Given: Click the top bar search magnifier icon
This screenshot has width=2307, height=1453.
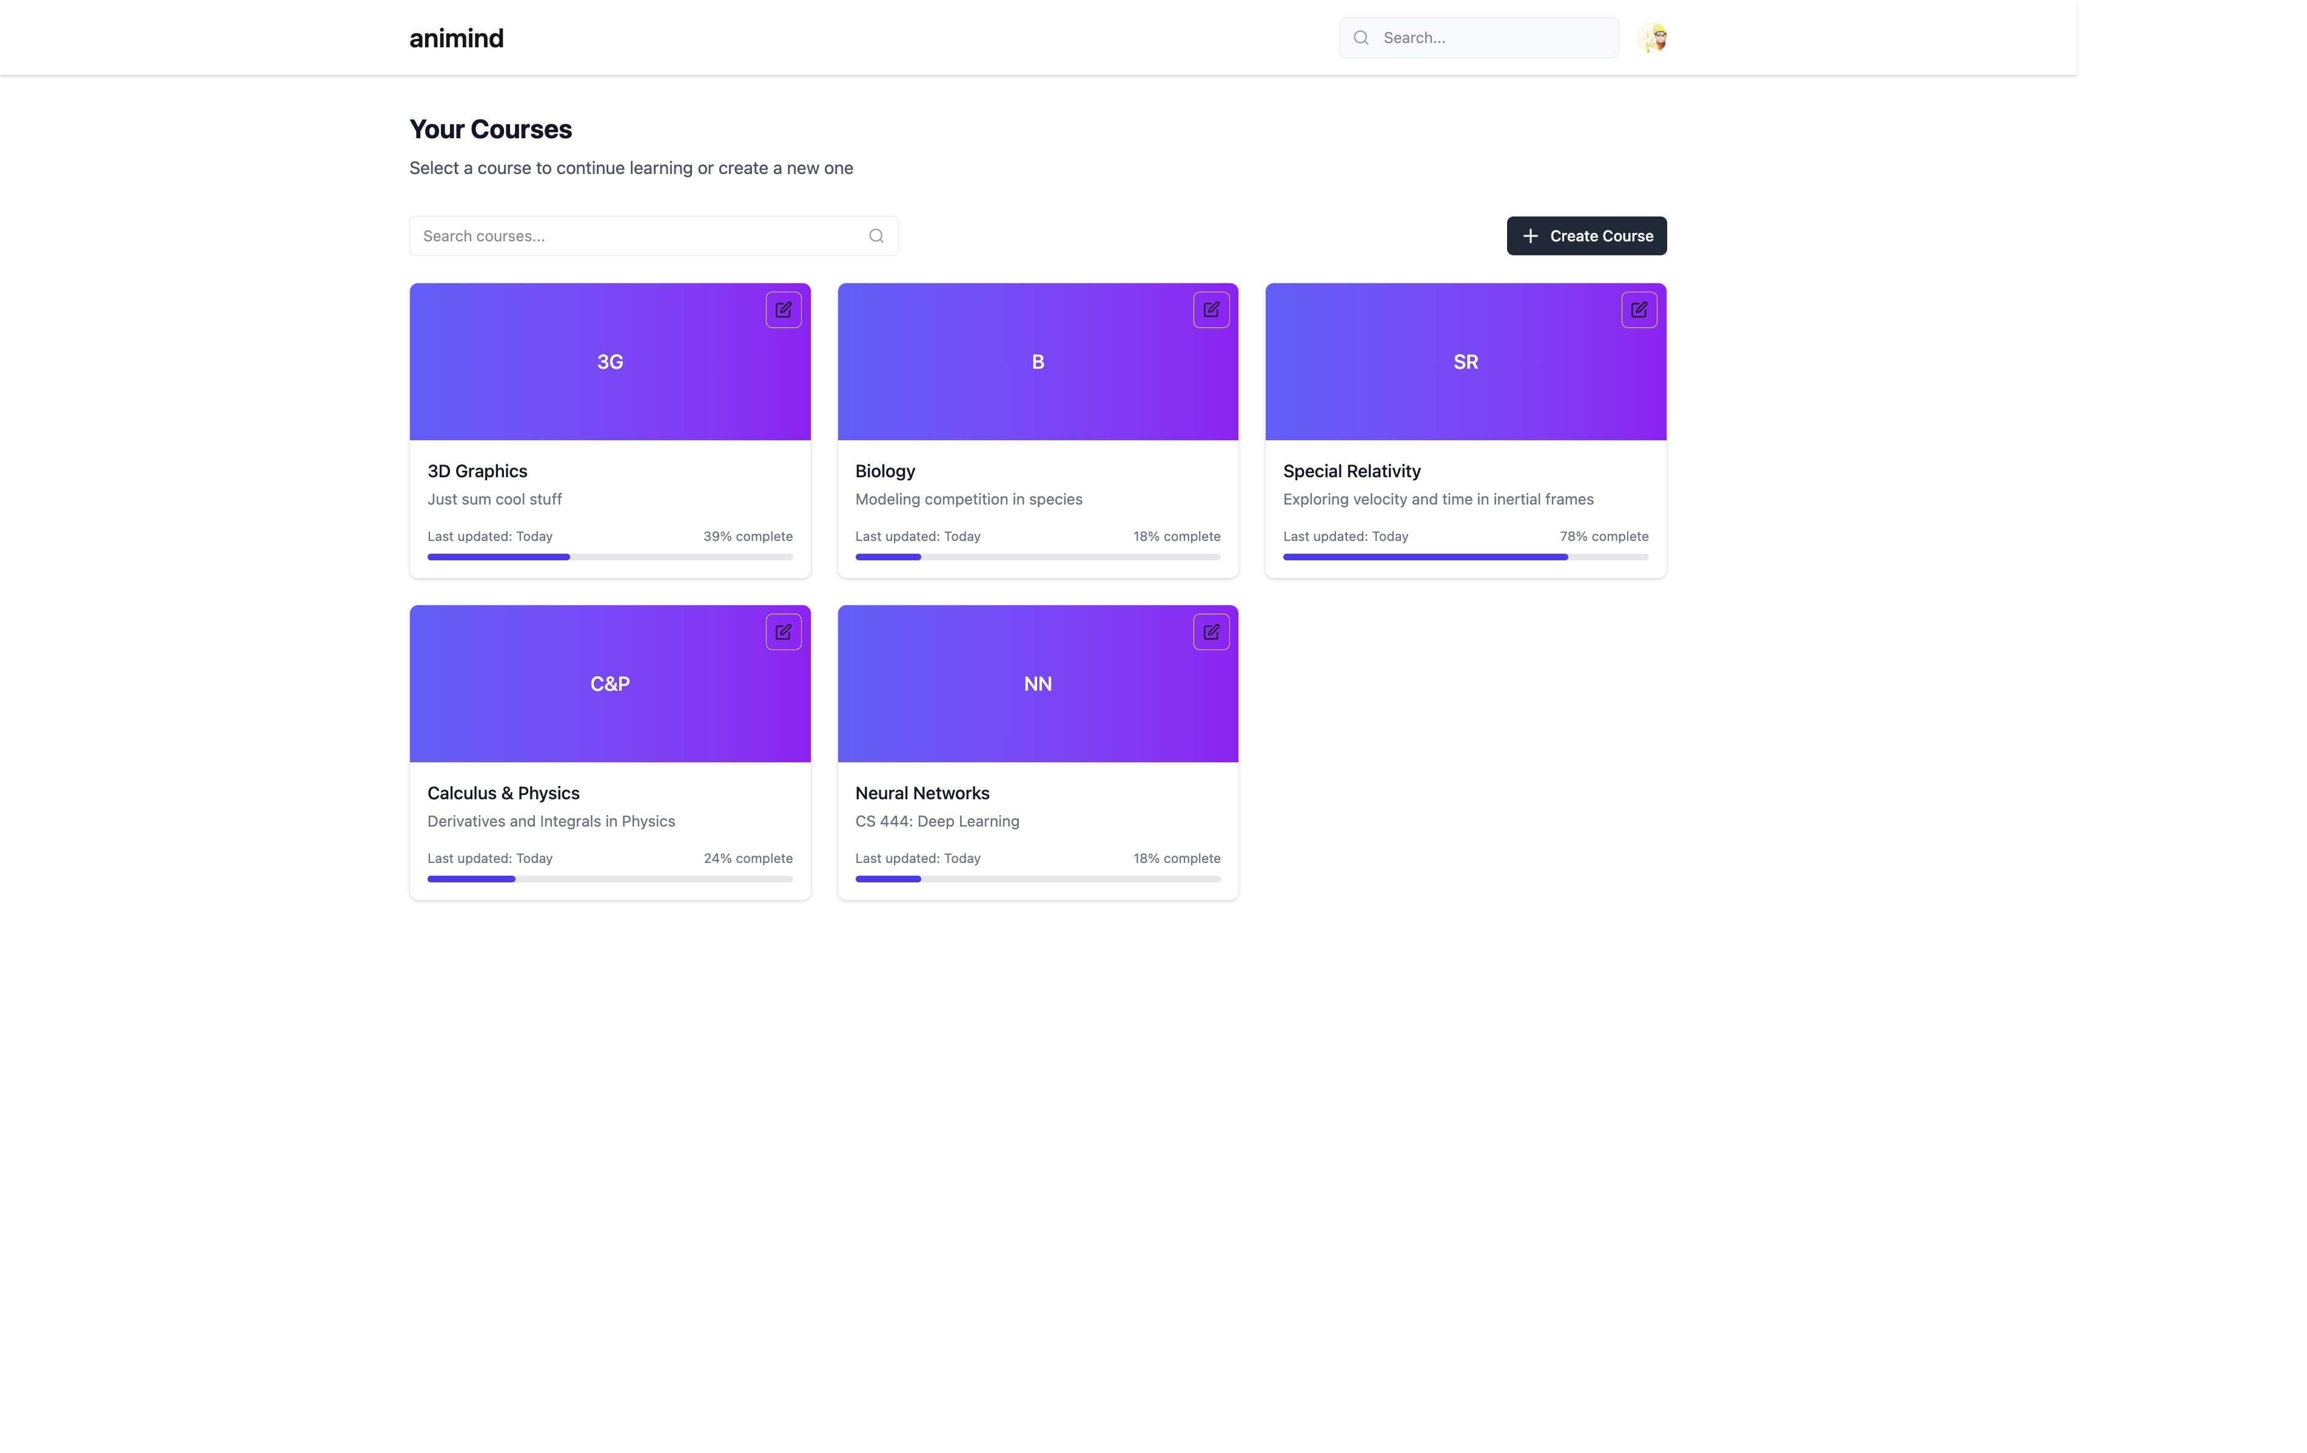Looking at the screenshot, I should [1360, 38].
